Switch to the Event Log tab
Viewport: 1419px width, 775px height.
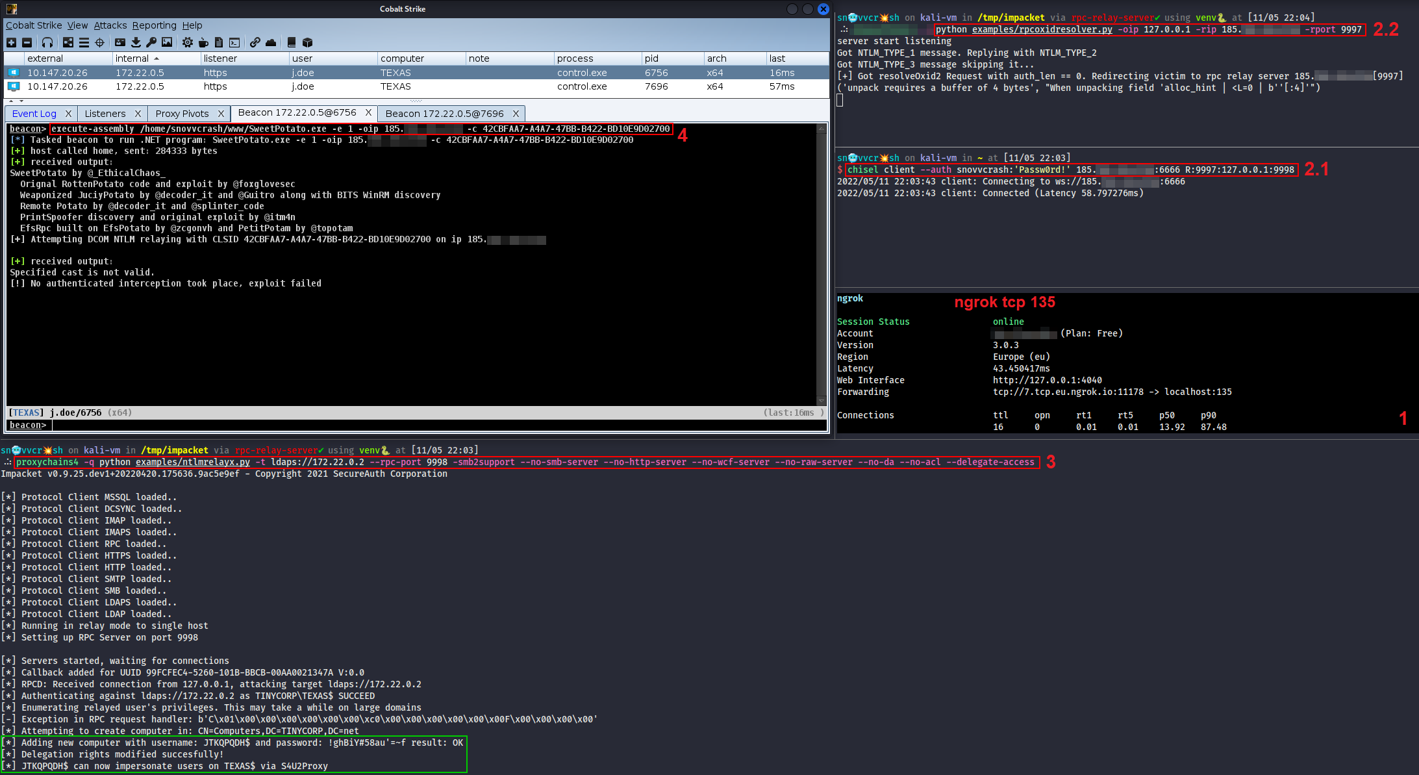(x=34, y=113)
